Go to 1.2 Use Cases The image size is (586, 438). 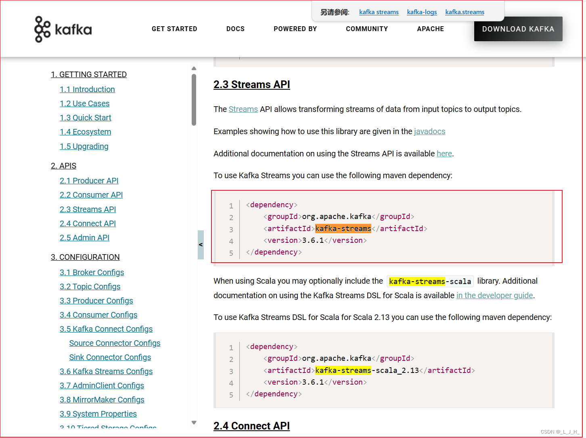[x=84, y=103]
